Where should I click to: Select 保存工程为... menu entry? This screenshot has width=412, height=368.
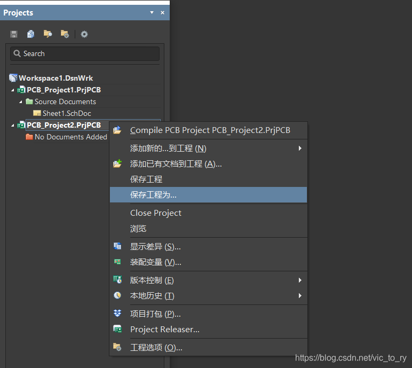tap(208, 195)
